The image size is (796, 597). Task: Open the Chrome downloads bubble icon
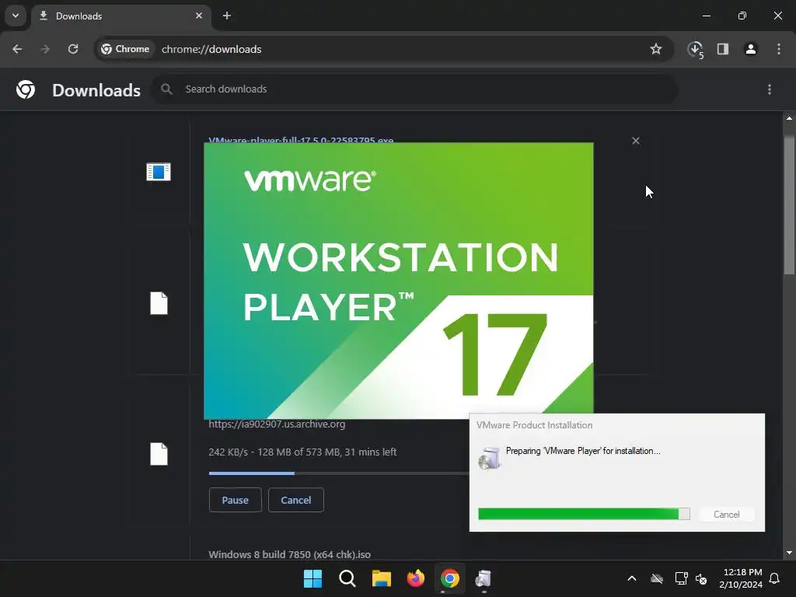click(696, 49)
